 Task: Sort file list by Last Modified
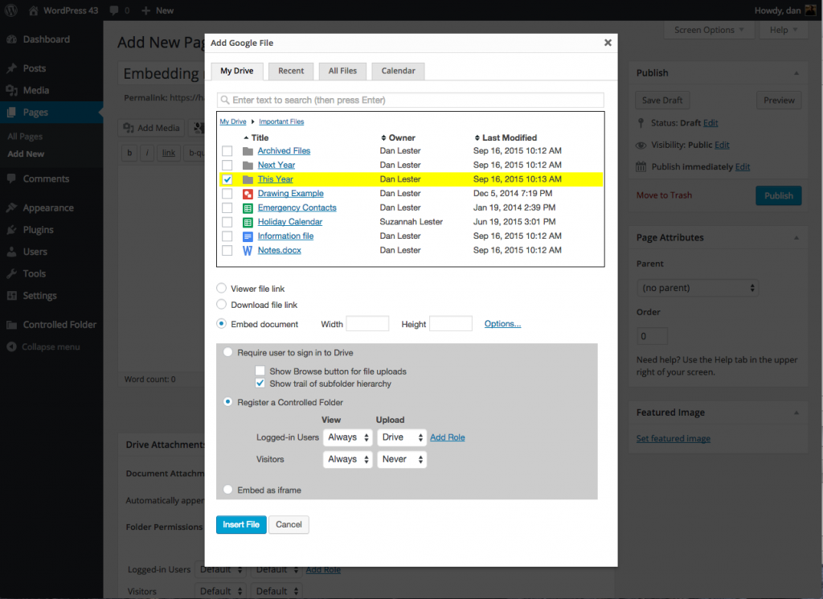click(x=506, y=137)
